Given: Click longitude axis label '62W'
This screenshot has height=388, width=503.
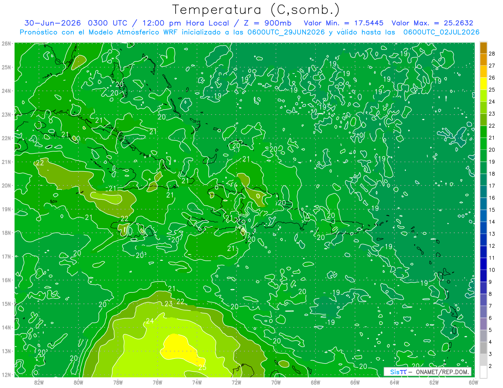Looking at the screenshot, I should tap(434, 382).
